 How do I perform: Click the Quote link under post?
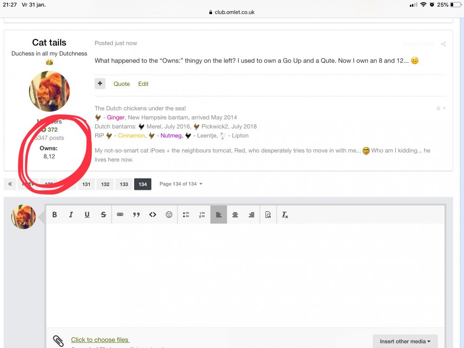122,84
